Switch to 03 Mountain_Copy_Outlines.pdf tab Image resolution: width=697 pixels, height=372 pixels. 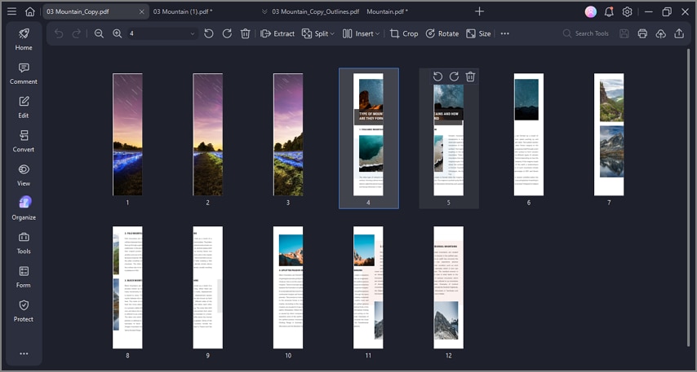coord(316,11)
